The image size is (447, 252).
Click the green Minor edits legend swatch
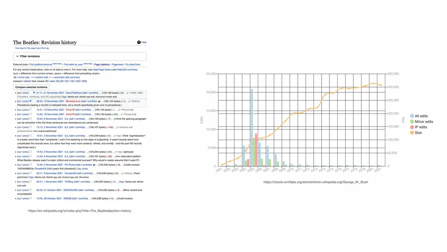point(412,121)
